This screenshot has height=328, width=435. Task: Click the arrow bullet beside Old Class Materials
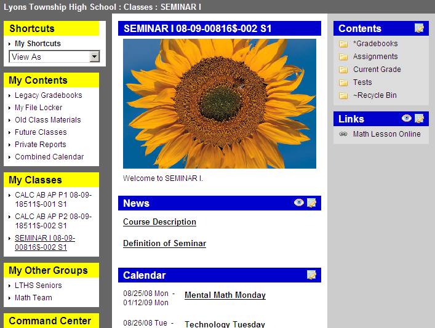[x=9, y=120]
